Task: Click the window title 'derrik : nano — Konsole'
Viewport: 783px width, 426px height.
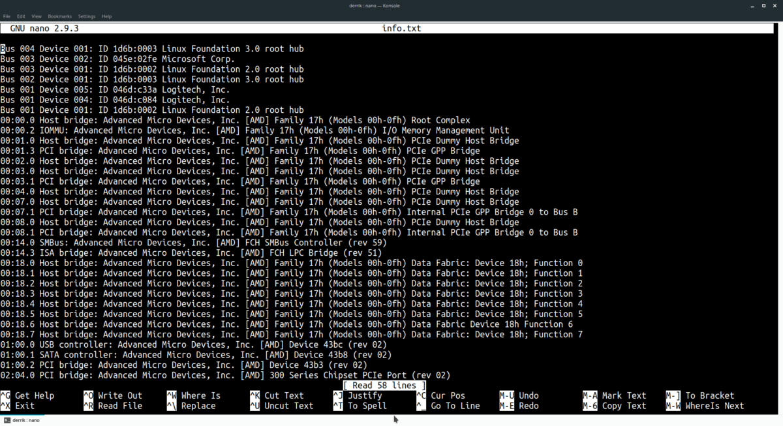Action: tap(375, 5)
